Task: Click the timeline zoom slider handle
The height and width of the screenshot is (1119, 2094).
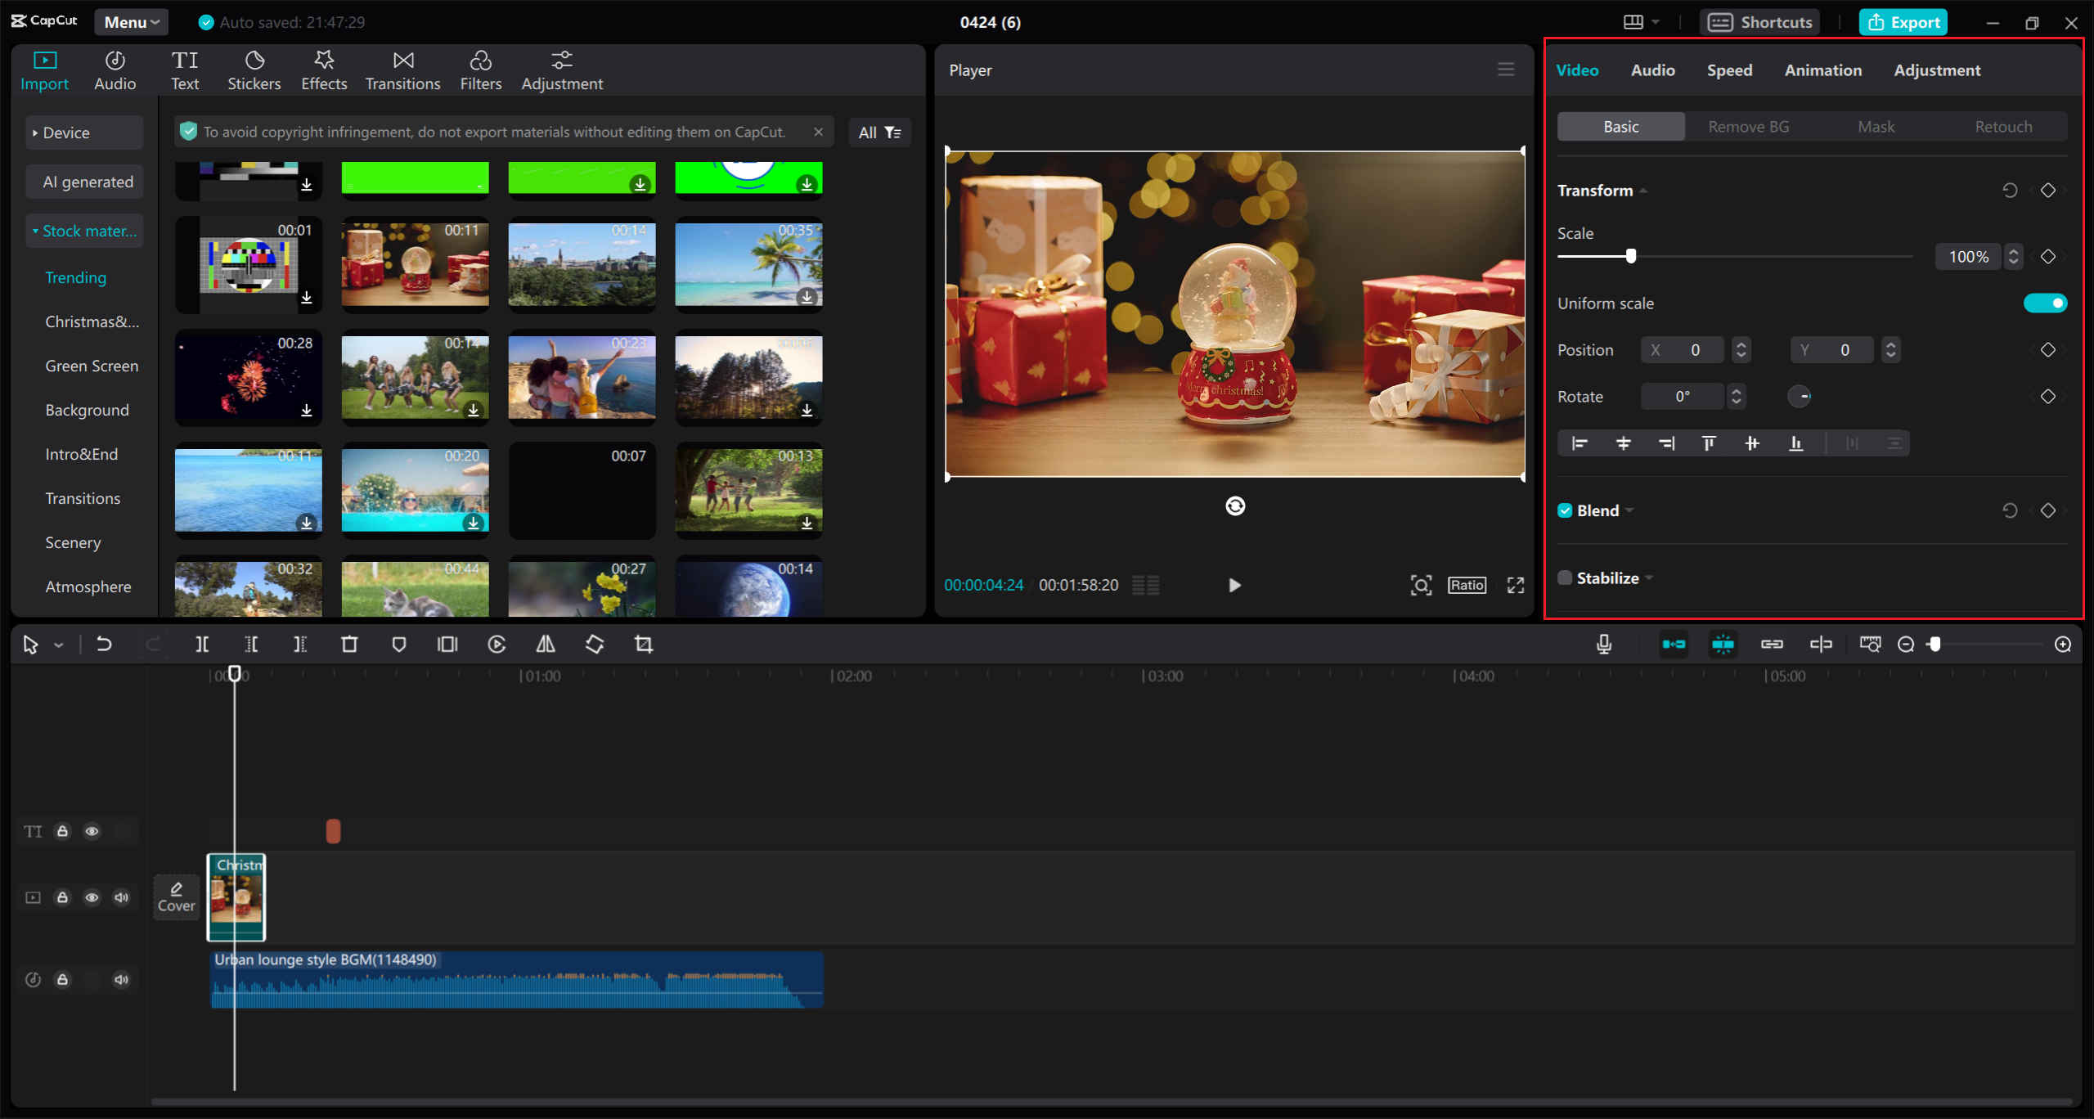Action: pyautogui.click(x=1934, y=645)
